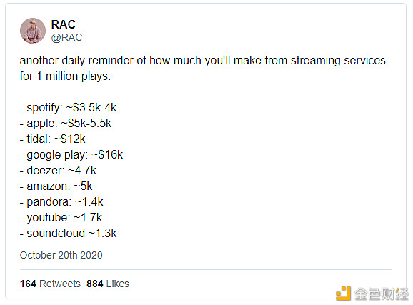Click the divider above retweet counts
The image size is (413, 305).
point(206,269)
